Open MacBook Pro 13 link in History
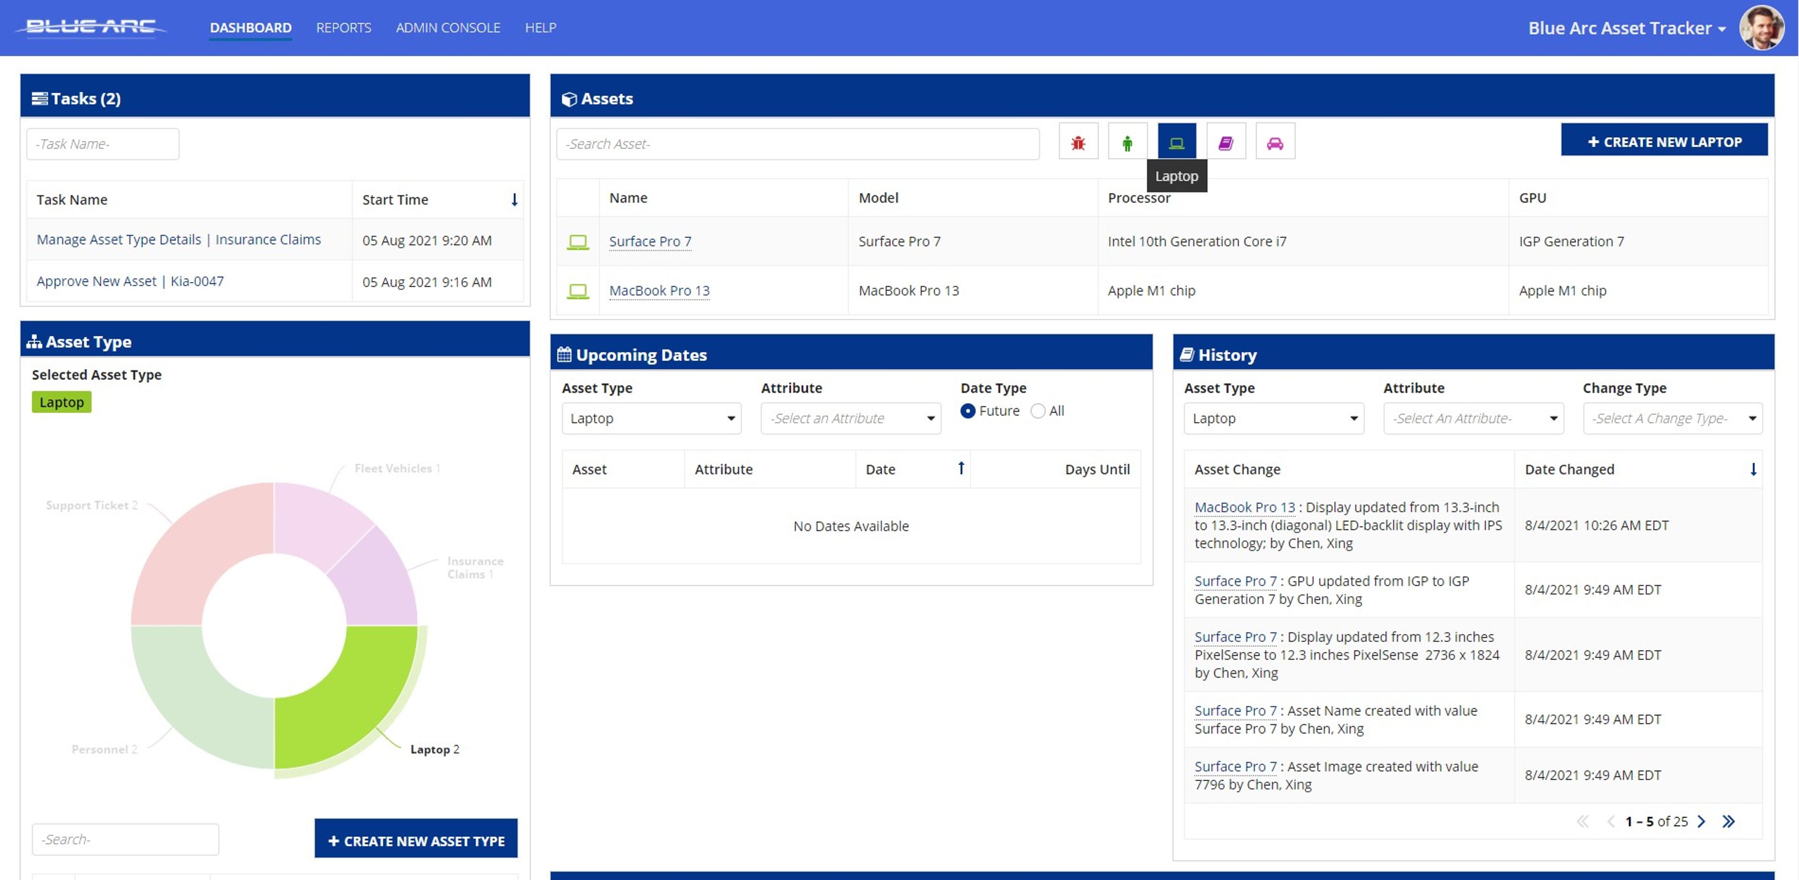The height and width of the screenshot is (880, 1799). pos(1244,507)
